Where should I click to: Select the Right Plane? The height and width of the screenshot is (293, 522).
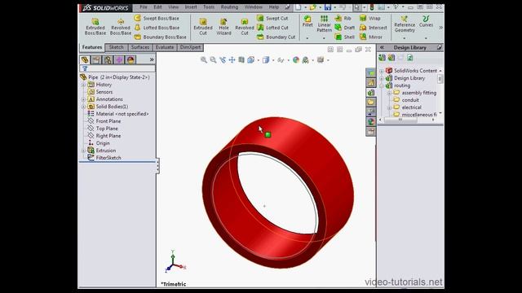104,136
